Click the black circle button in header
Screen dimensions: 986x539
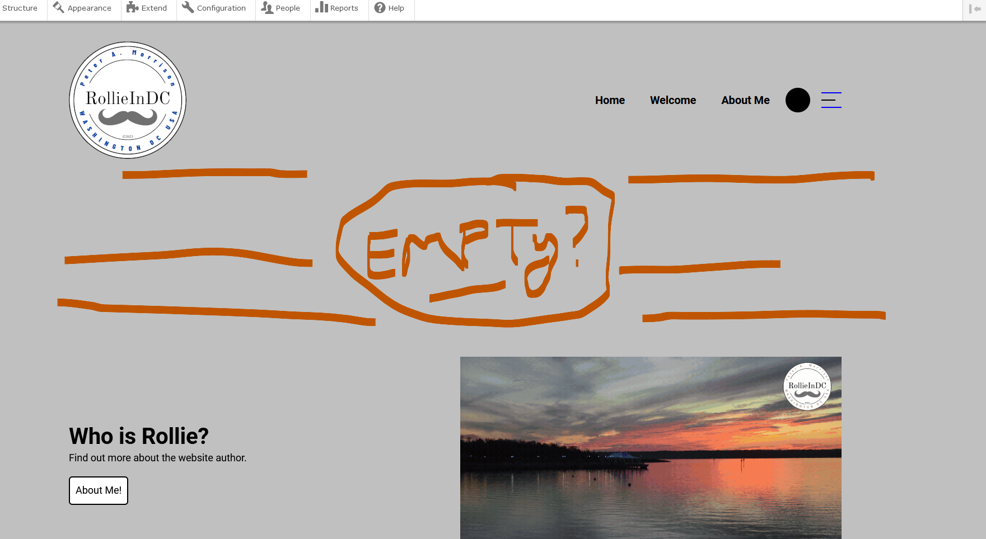(x=797, y=100)
